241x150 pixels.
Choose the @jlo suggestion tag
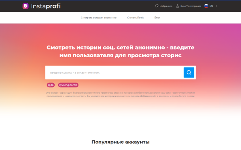(51, 85)
